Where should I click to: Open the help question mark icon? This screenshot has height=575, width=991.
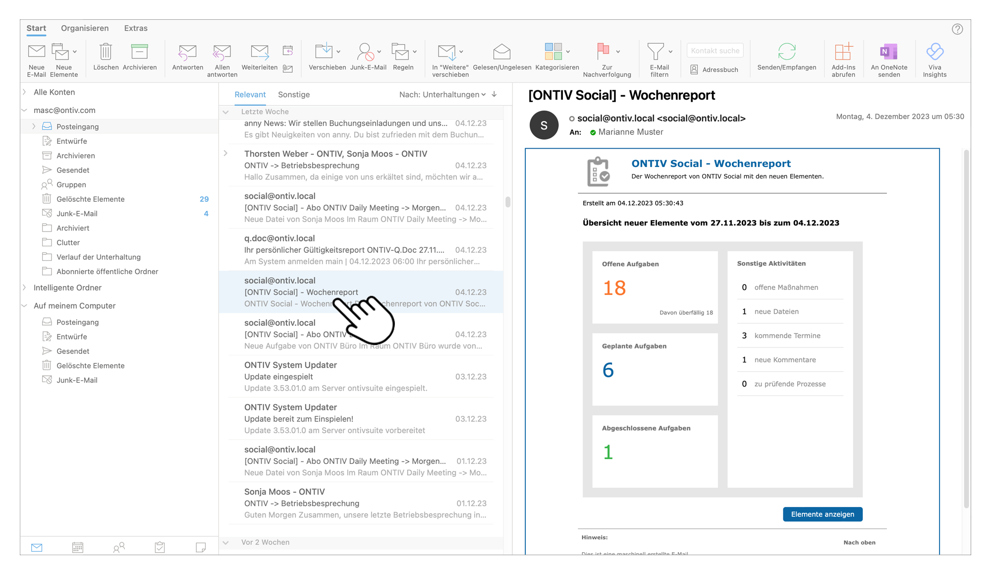click(957, 29)
